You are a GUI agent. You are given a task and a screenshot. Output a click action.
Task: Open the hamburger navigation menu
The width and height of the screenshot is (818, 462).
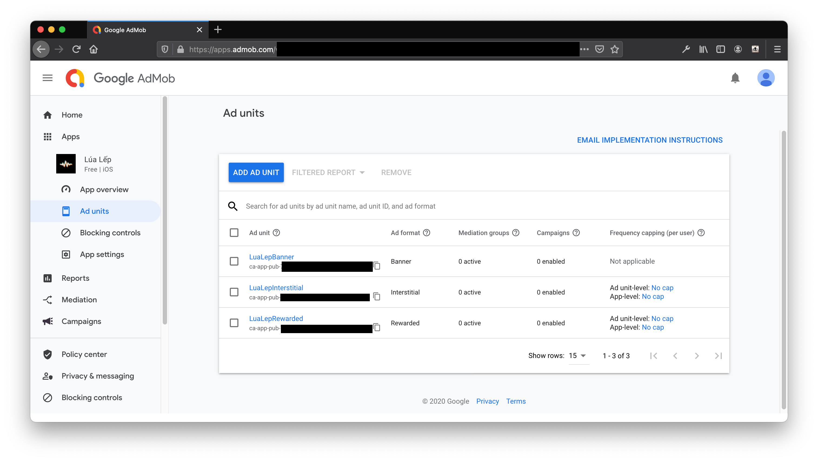click(x=47, y=78)
